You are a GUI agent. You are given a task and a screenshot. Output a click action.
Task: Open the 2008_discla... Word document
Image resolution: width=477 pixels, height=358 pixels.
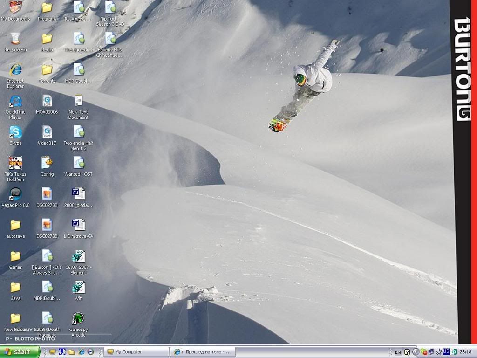pos(78,198)
